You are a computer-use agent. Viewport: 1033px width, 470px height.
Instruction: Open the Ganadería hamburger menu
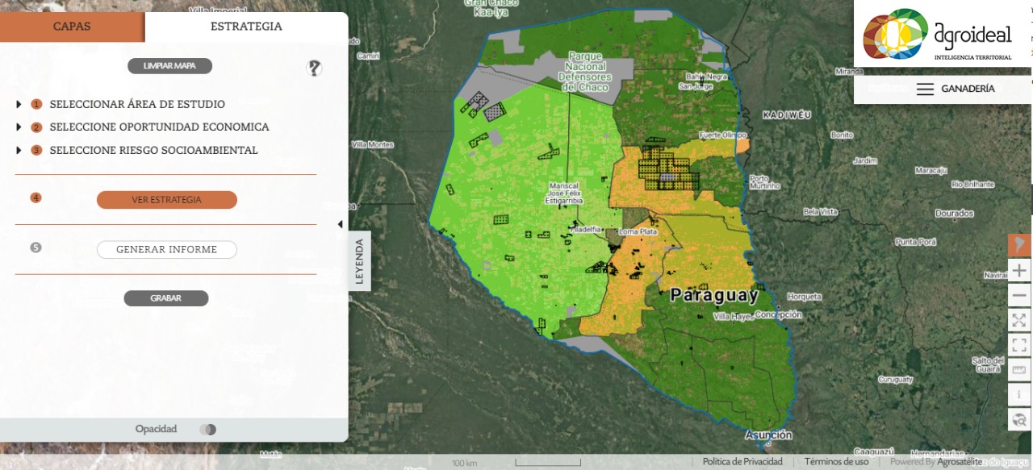[925, 89]
